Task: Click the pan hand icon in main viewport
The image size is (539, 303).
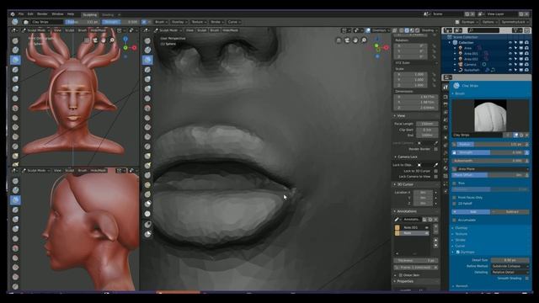Action: pyautogui.click(x=355, y=40)
